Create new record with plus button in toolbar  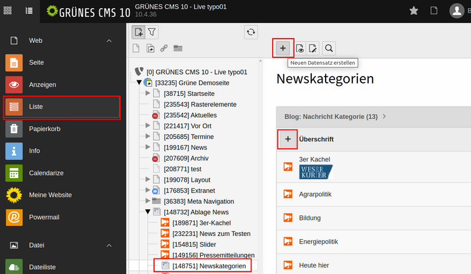tap(283, 48)
